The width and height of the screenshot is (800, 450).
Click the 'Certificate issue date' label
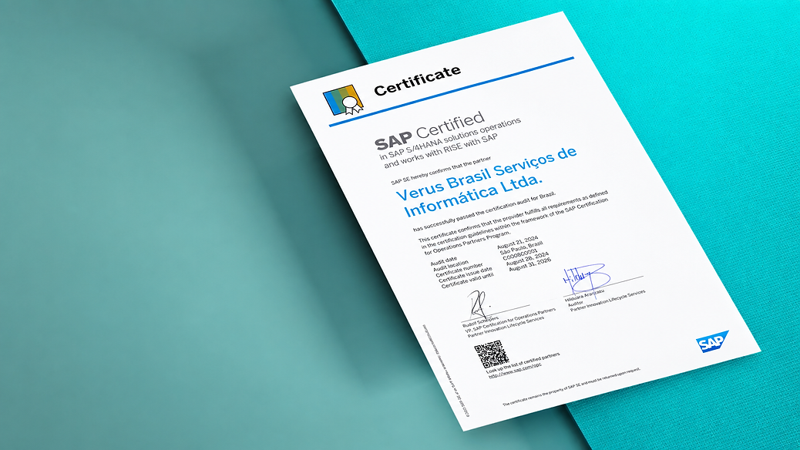(x=466, y=275)
